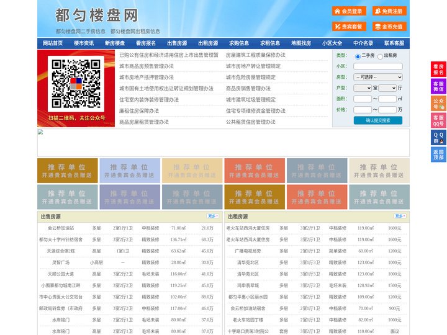Click the 公众号 orange side icon

pyautogui.click(x=438, y=104)
